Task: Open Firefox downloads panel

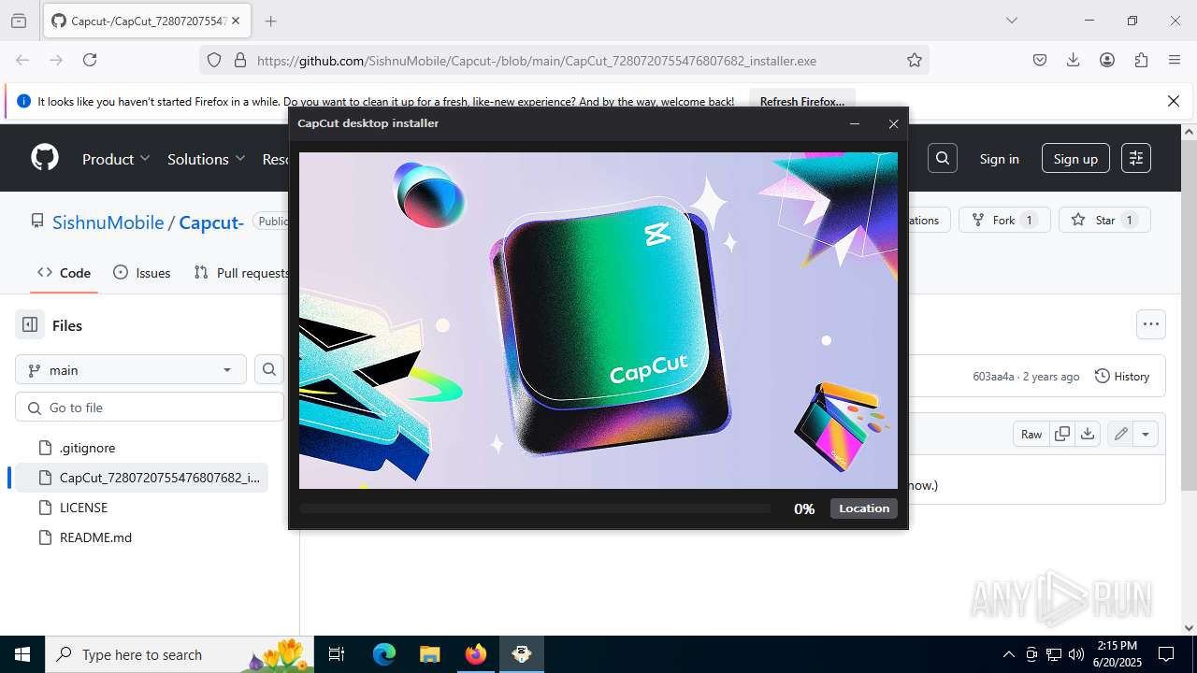Action: coord(1074,60)
